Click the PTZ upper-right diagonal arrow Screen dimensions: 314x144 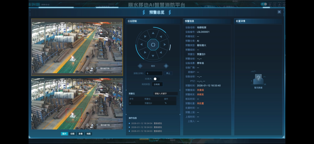(161, 37)
